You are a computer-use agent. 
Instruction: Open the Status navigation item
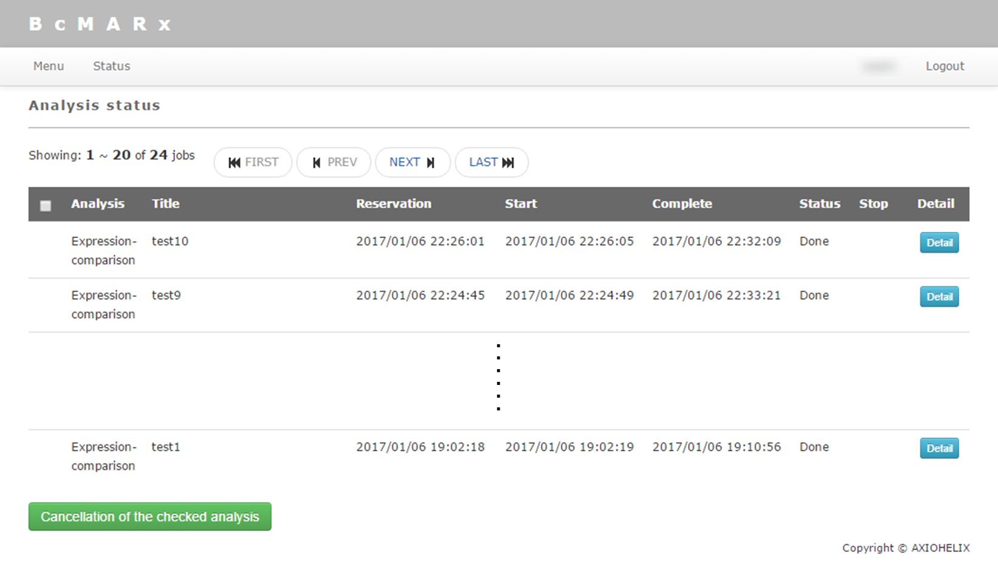[111, 66]
